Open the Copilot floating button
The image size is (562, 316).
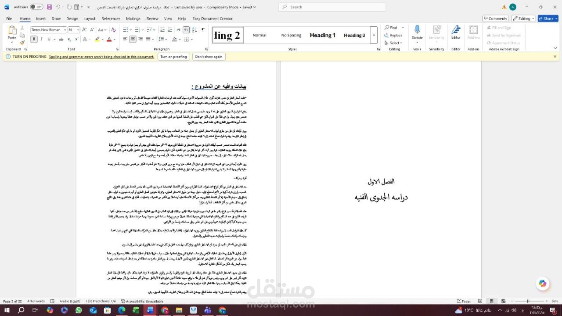click(x=543, y=284)
